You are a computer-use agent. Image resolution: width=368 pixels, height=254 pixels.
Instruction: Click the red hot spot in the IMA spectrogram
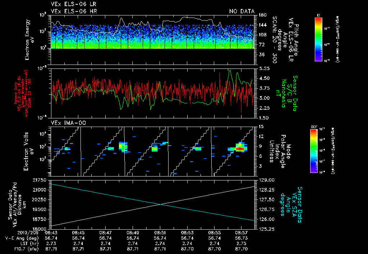[x=240, y=149]
